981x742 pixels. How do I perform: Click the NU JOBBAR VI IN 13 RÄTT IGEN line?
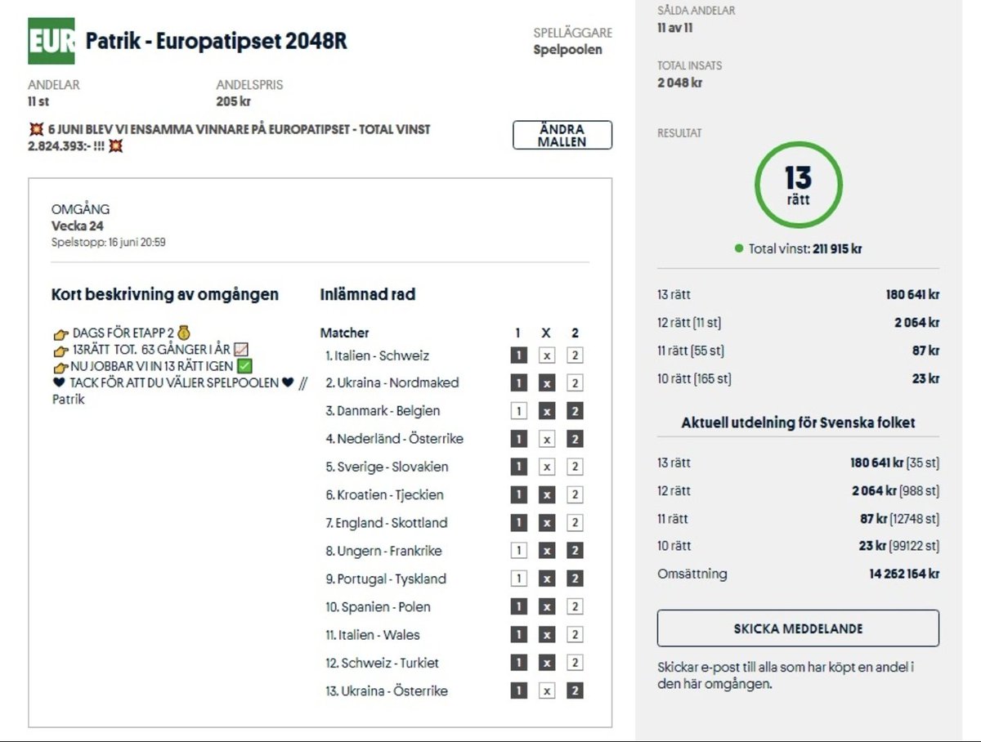click(152, 366)
